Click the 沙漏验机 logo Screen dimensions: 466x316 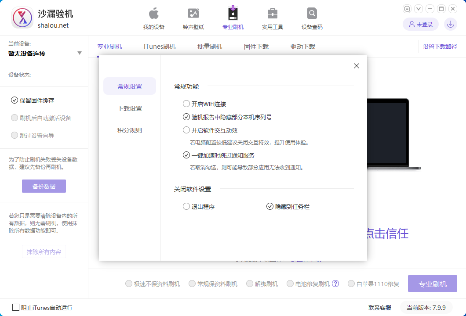pos(22,18)
